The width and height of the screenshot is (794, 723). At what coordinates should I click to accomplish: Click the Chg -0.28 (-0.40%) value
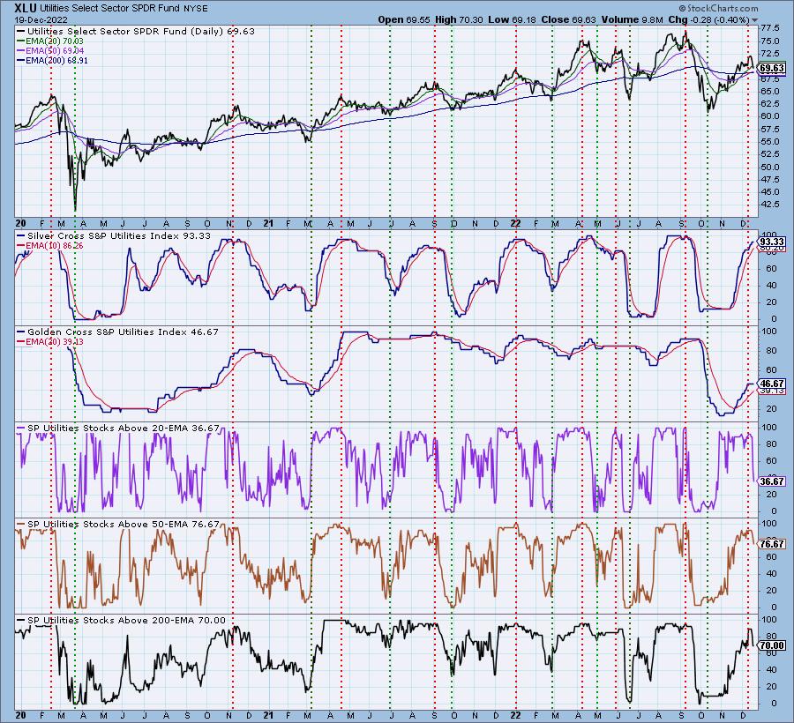click(x=709, y=19)
